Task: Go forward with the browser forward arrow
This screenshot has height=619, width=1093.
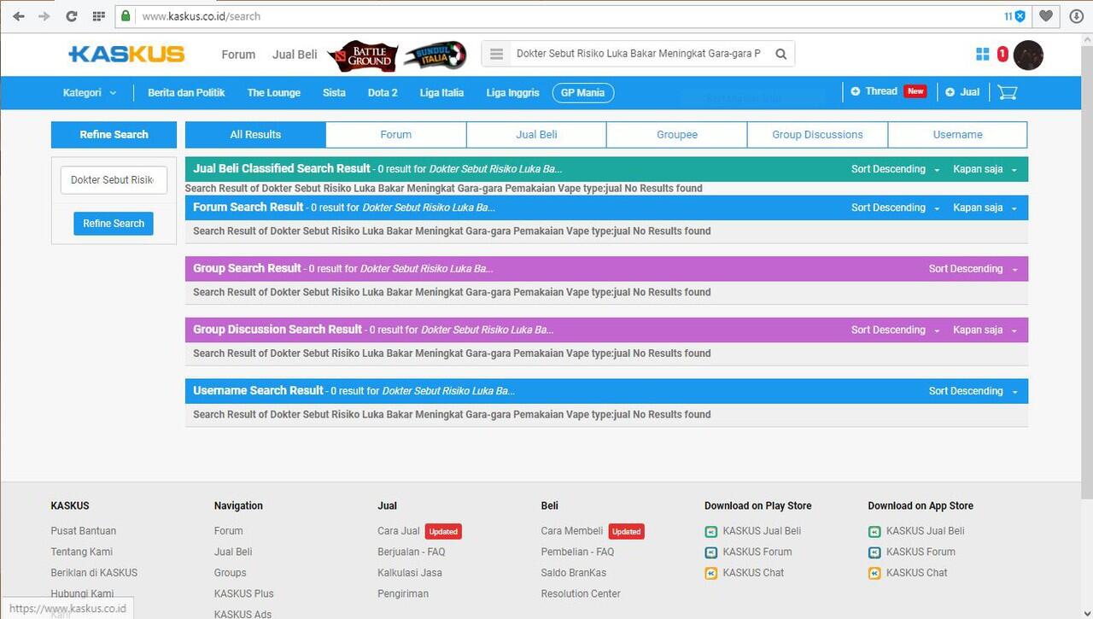Action: (44, 16)
